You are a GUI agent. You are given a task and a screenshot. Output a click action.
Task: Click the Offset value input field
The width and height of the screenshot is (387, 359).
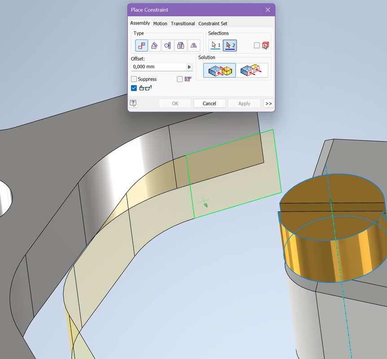pos(158,67)
